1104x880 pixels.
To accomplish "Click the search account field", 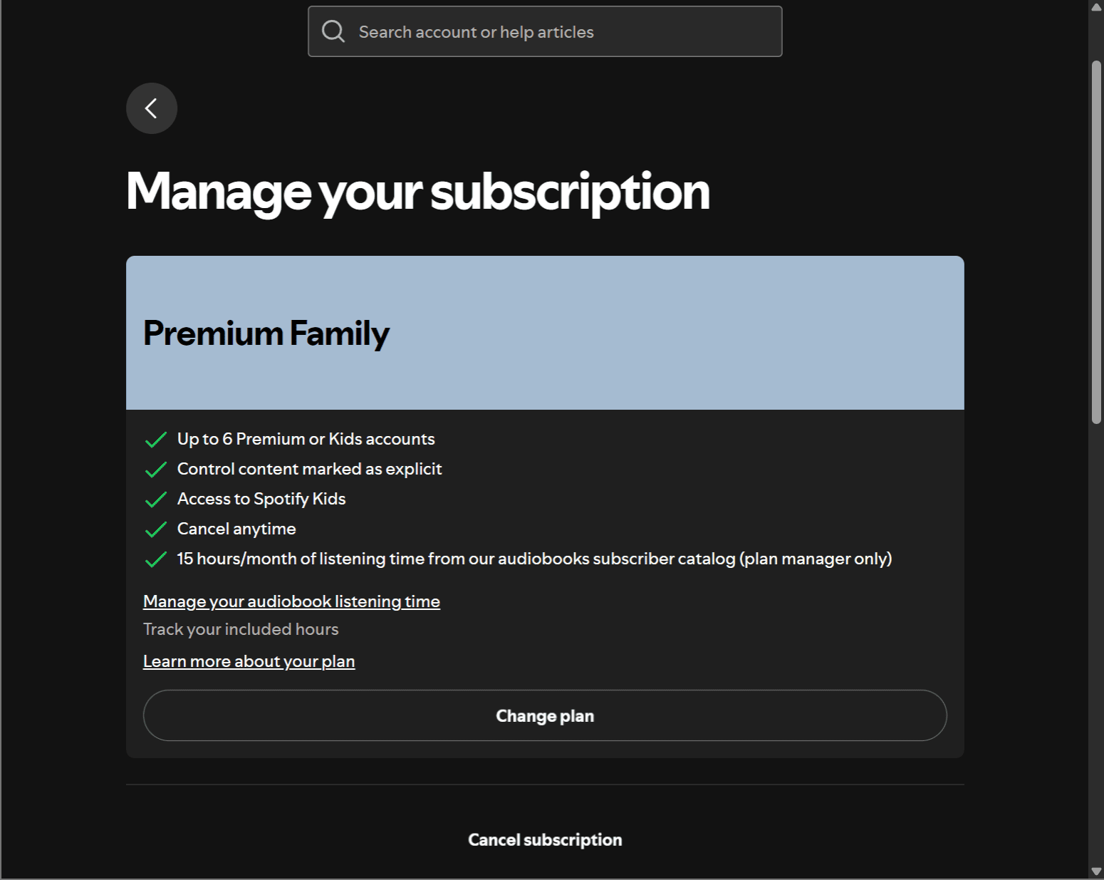I will 544,31.
